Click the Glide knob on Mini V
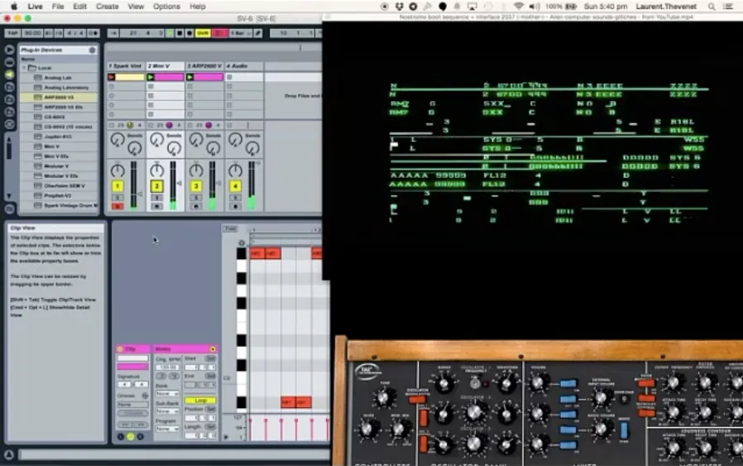743x466 pixels. pyautogui.click(x=367, y=430)
